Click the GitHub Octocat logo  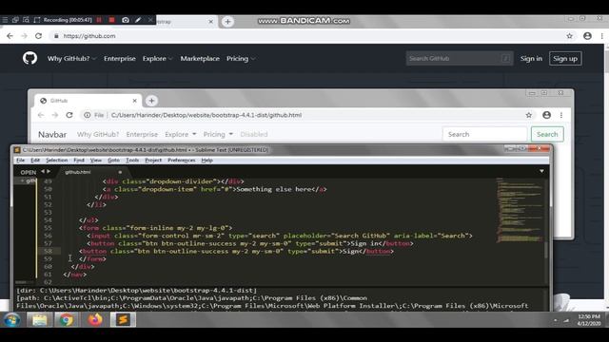coord(29,58)
